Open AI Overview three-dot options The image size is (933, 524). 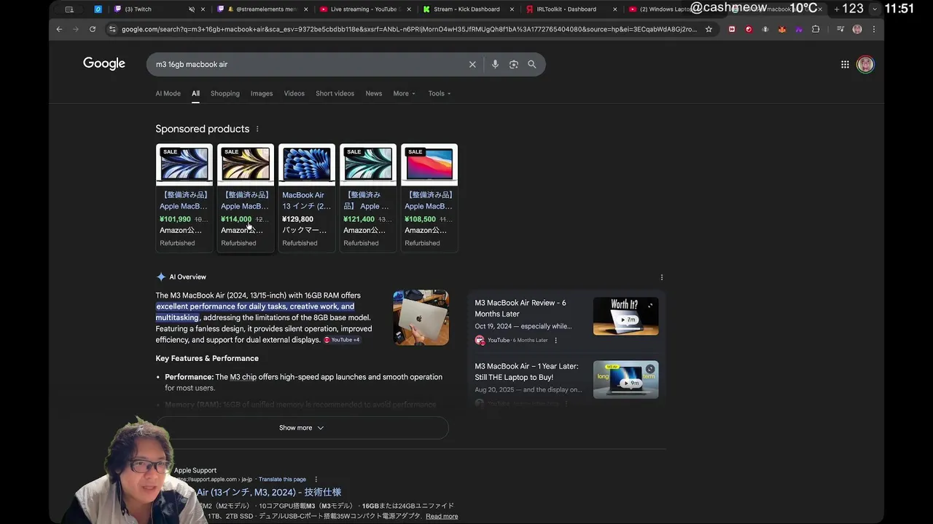pyautogui.click(x=662, y=277)
